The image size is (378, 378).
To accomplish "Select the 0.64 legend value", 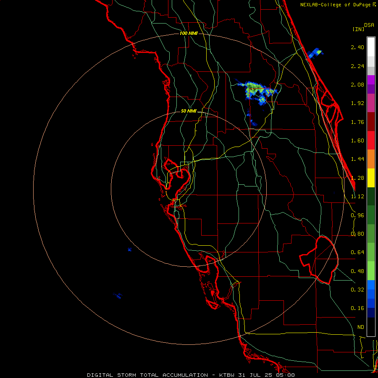I will [x=357, y=252].
